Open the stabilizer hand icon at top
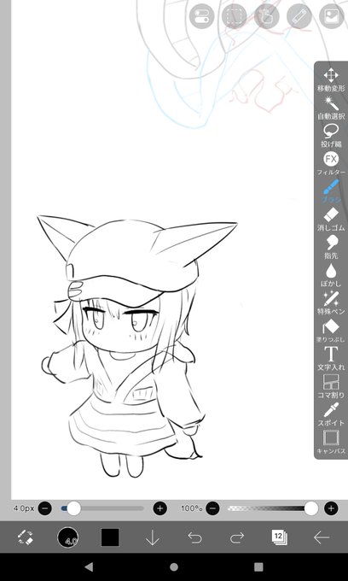The width and height of the screenshot is (348, 581). pyautogui.click(x=267, y=16)
